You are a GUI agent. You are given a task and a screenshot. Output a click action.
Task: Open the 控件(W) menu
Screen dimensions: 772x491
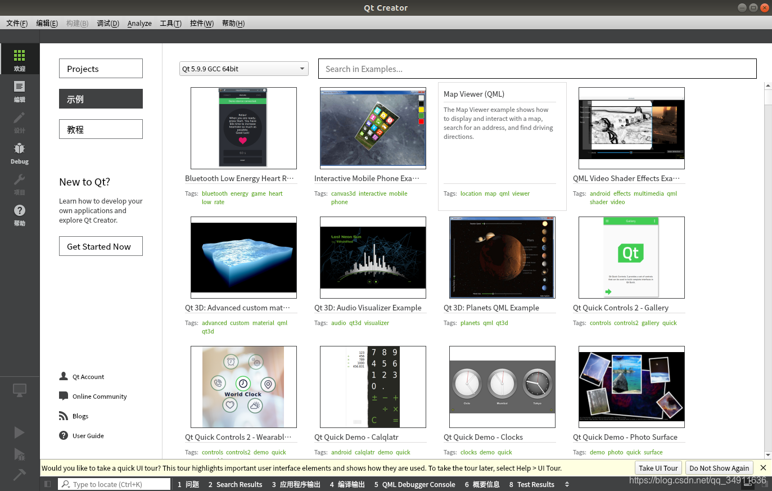pos(202,23)
